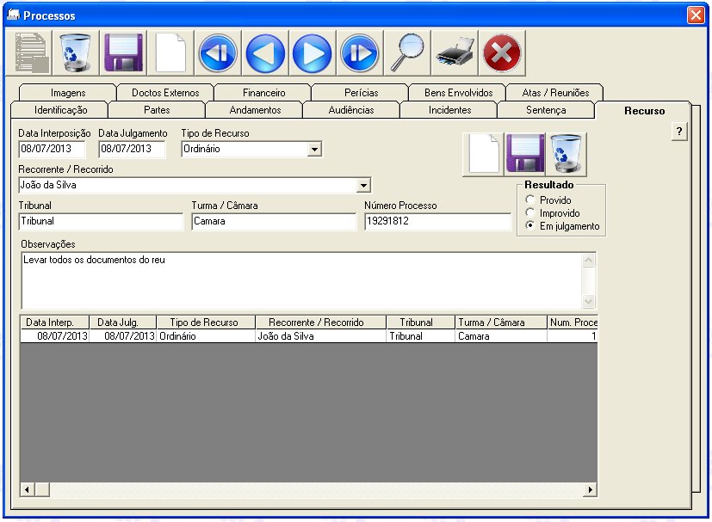The image size is (712, 522).
Task: Create new recurso with blank page icon
Action: (484, 154)
